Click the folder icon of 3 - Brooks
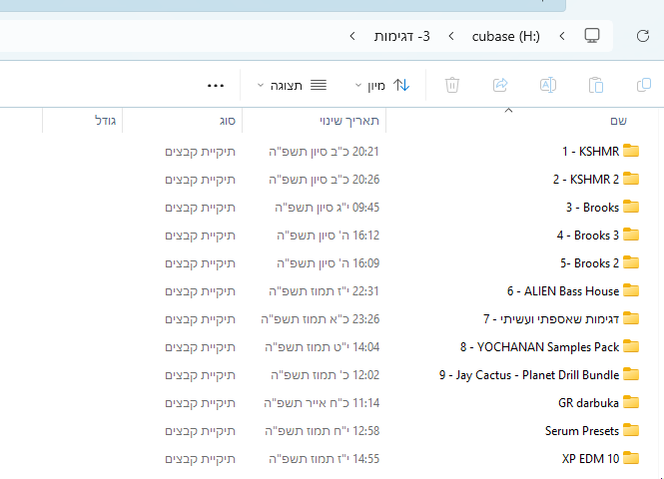Viewport: 664px width, 479px height. coord(631,207)
